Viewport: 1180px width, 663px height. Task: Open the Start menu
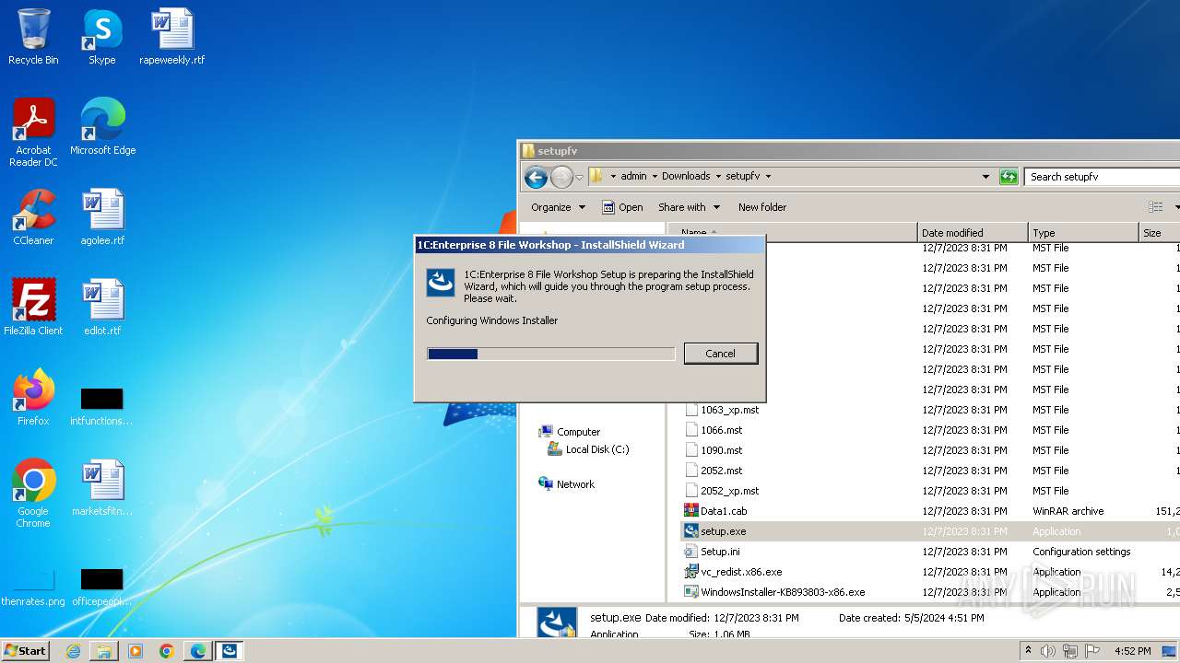[26, 650]
